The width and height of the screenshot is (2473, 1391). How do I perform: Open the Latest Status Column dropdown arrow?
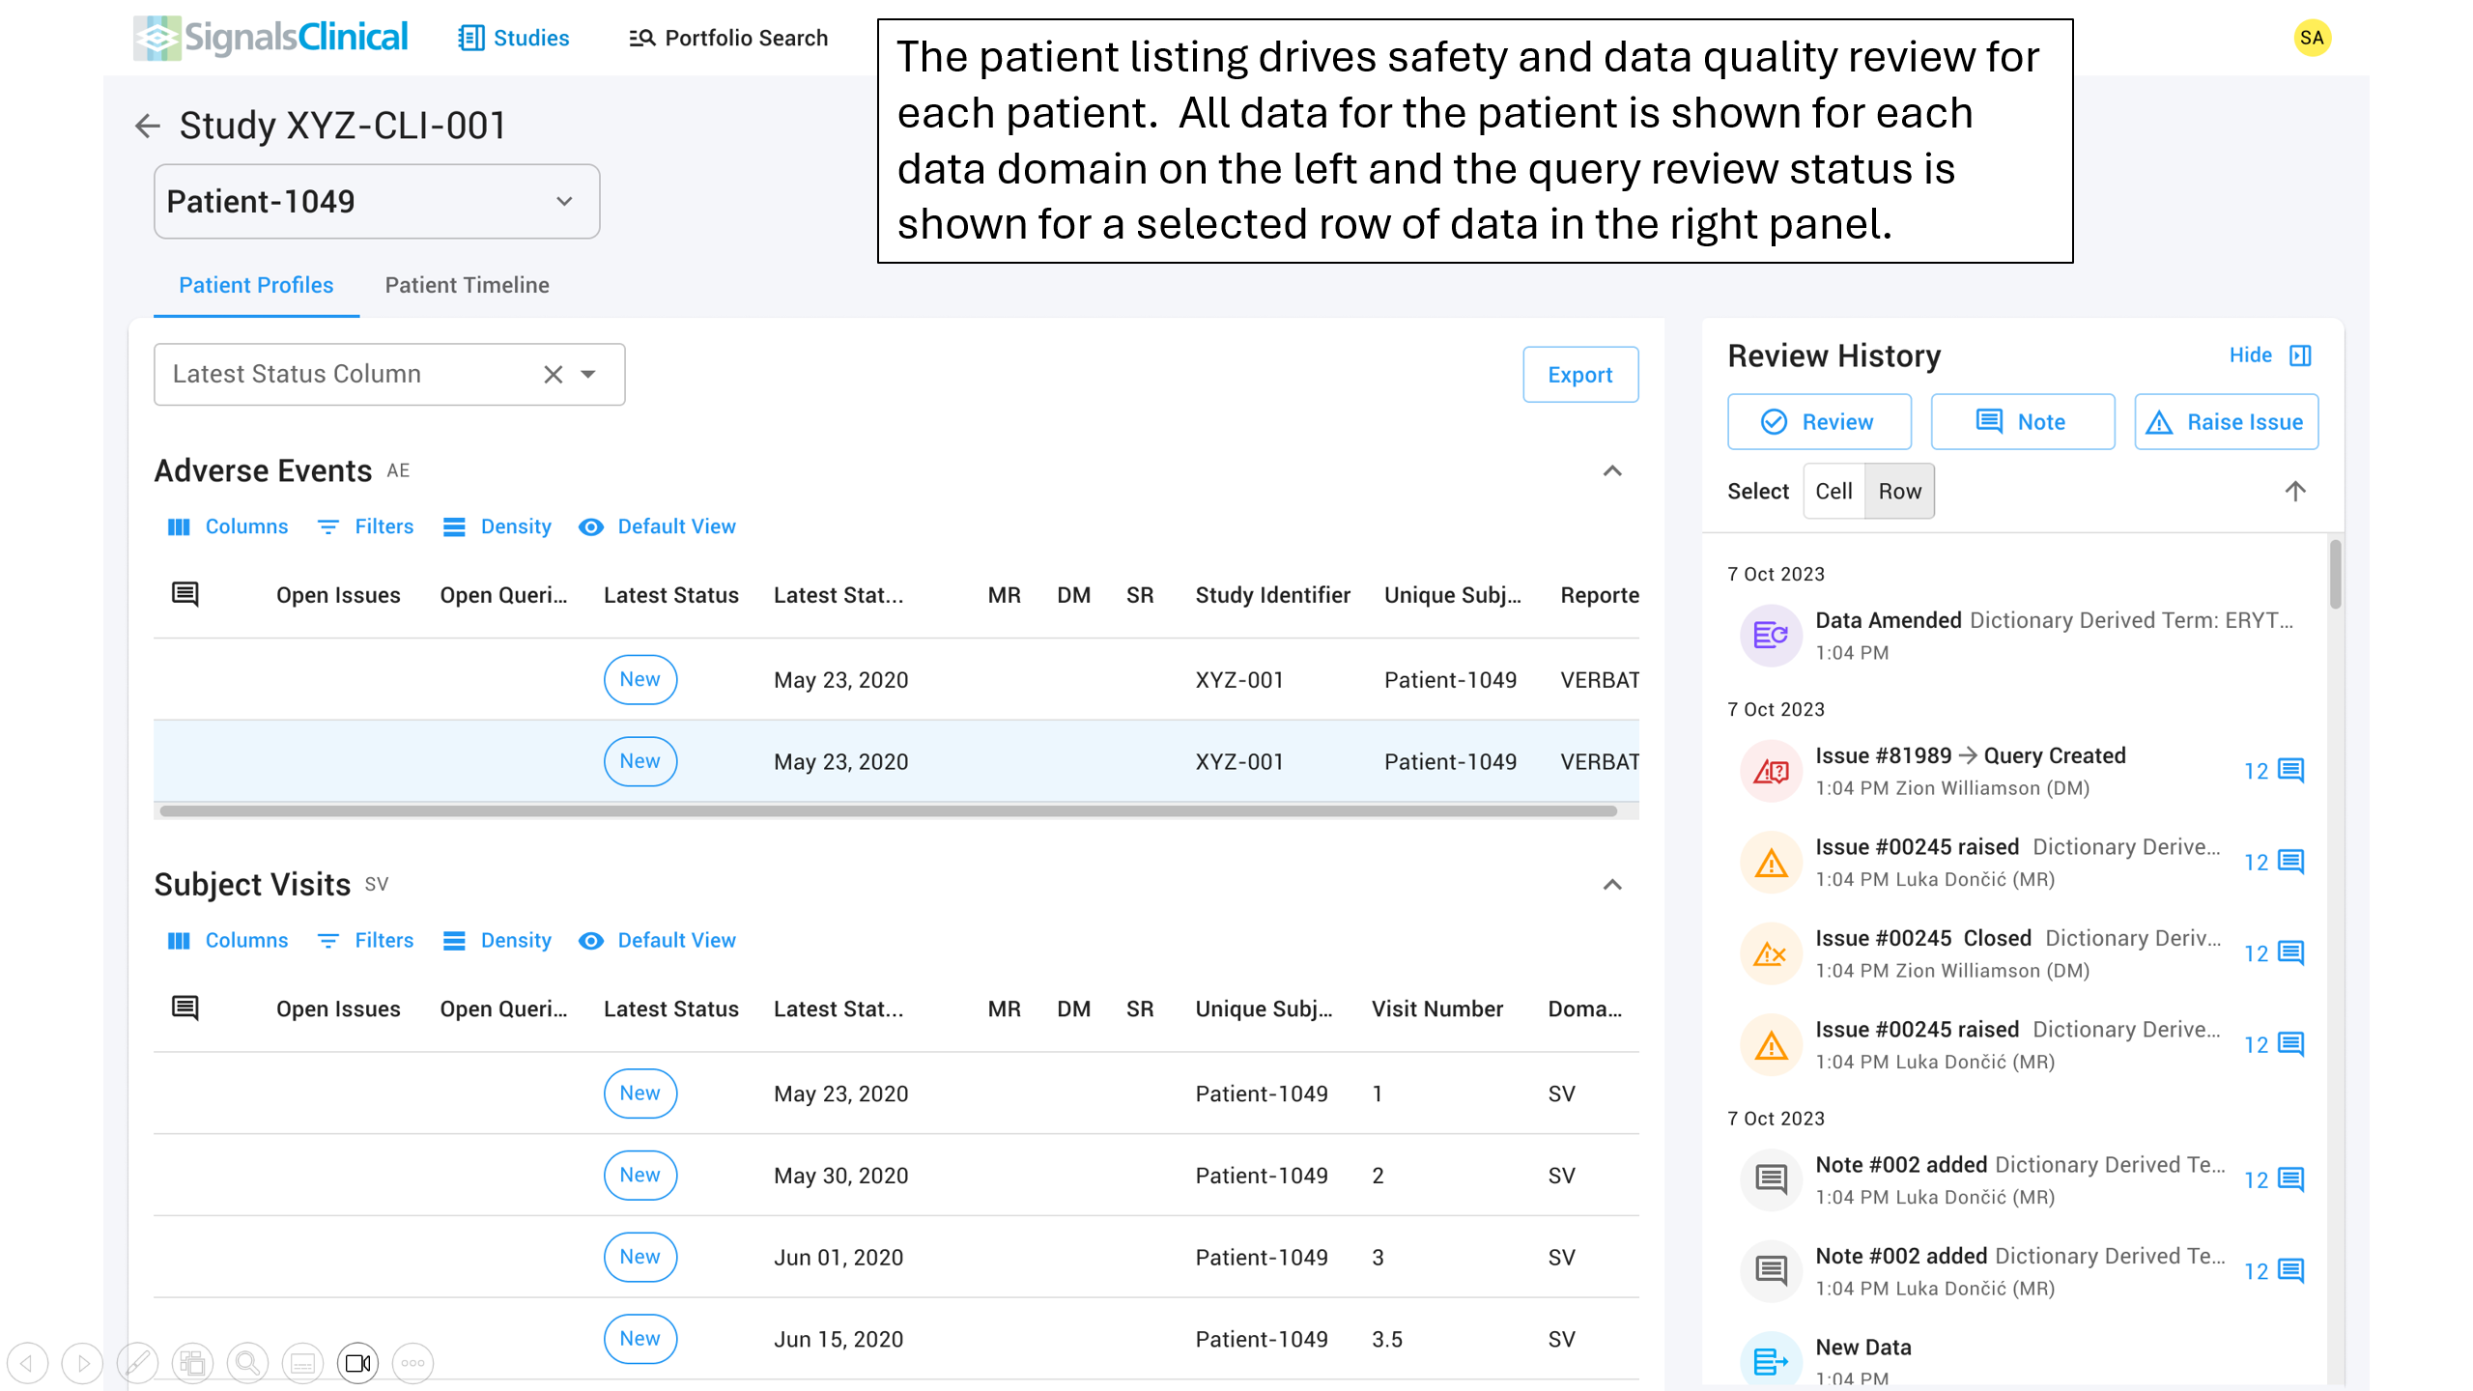(590, 374)
